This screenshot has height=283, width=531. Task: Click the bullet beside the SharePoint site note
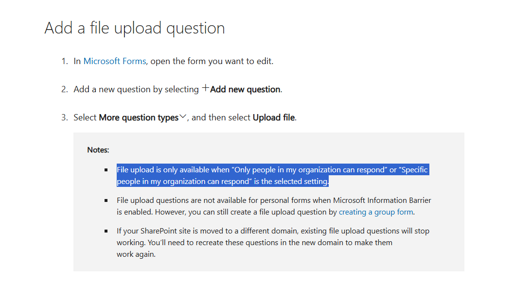pyautogui.click(x=106, y=231)
